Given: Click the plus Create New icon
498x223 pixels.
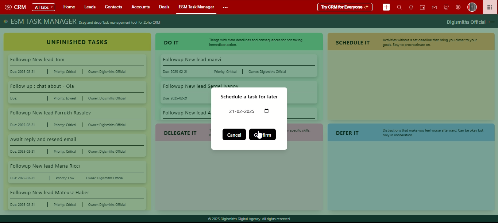Looking at the screenshot, I should pos(386,7).
